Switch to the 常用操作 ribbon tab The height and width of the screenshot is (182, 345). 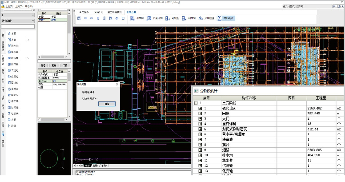(x=84, y=12)
